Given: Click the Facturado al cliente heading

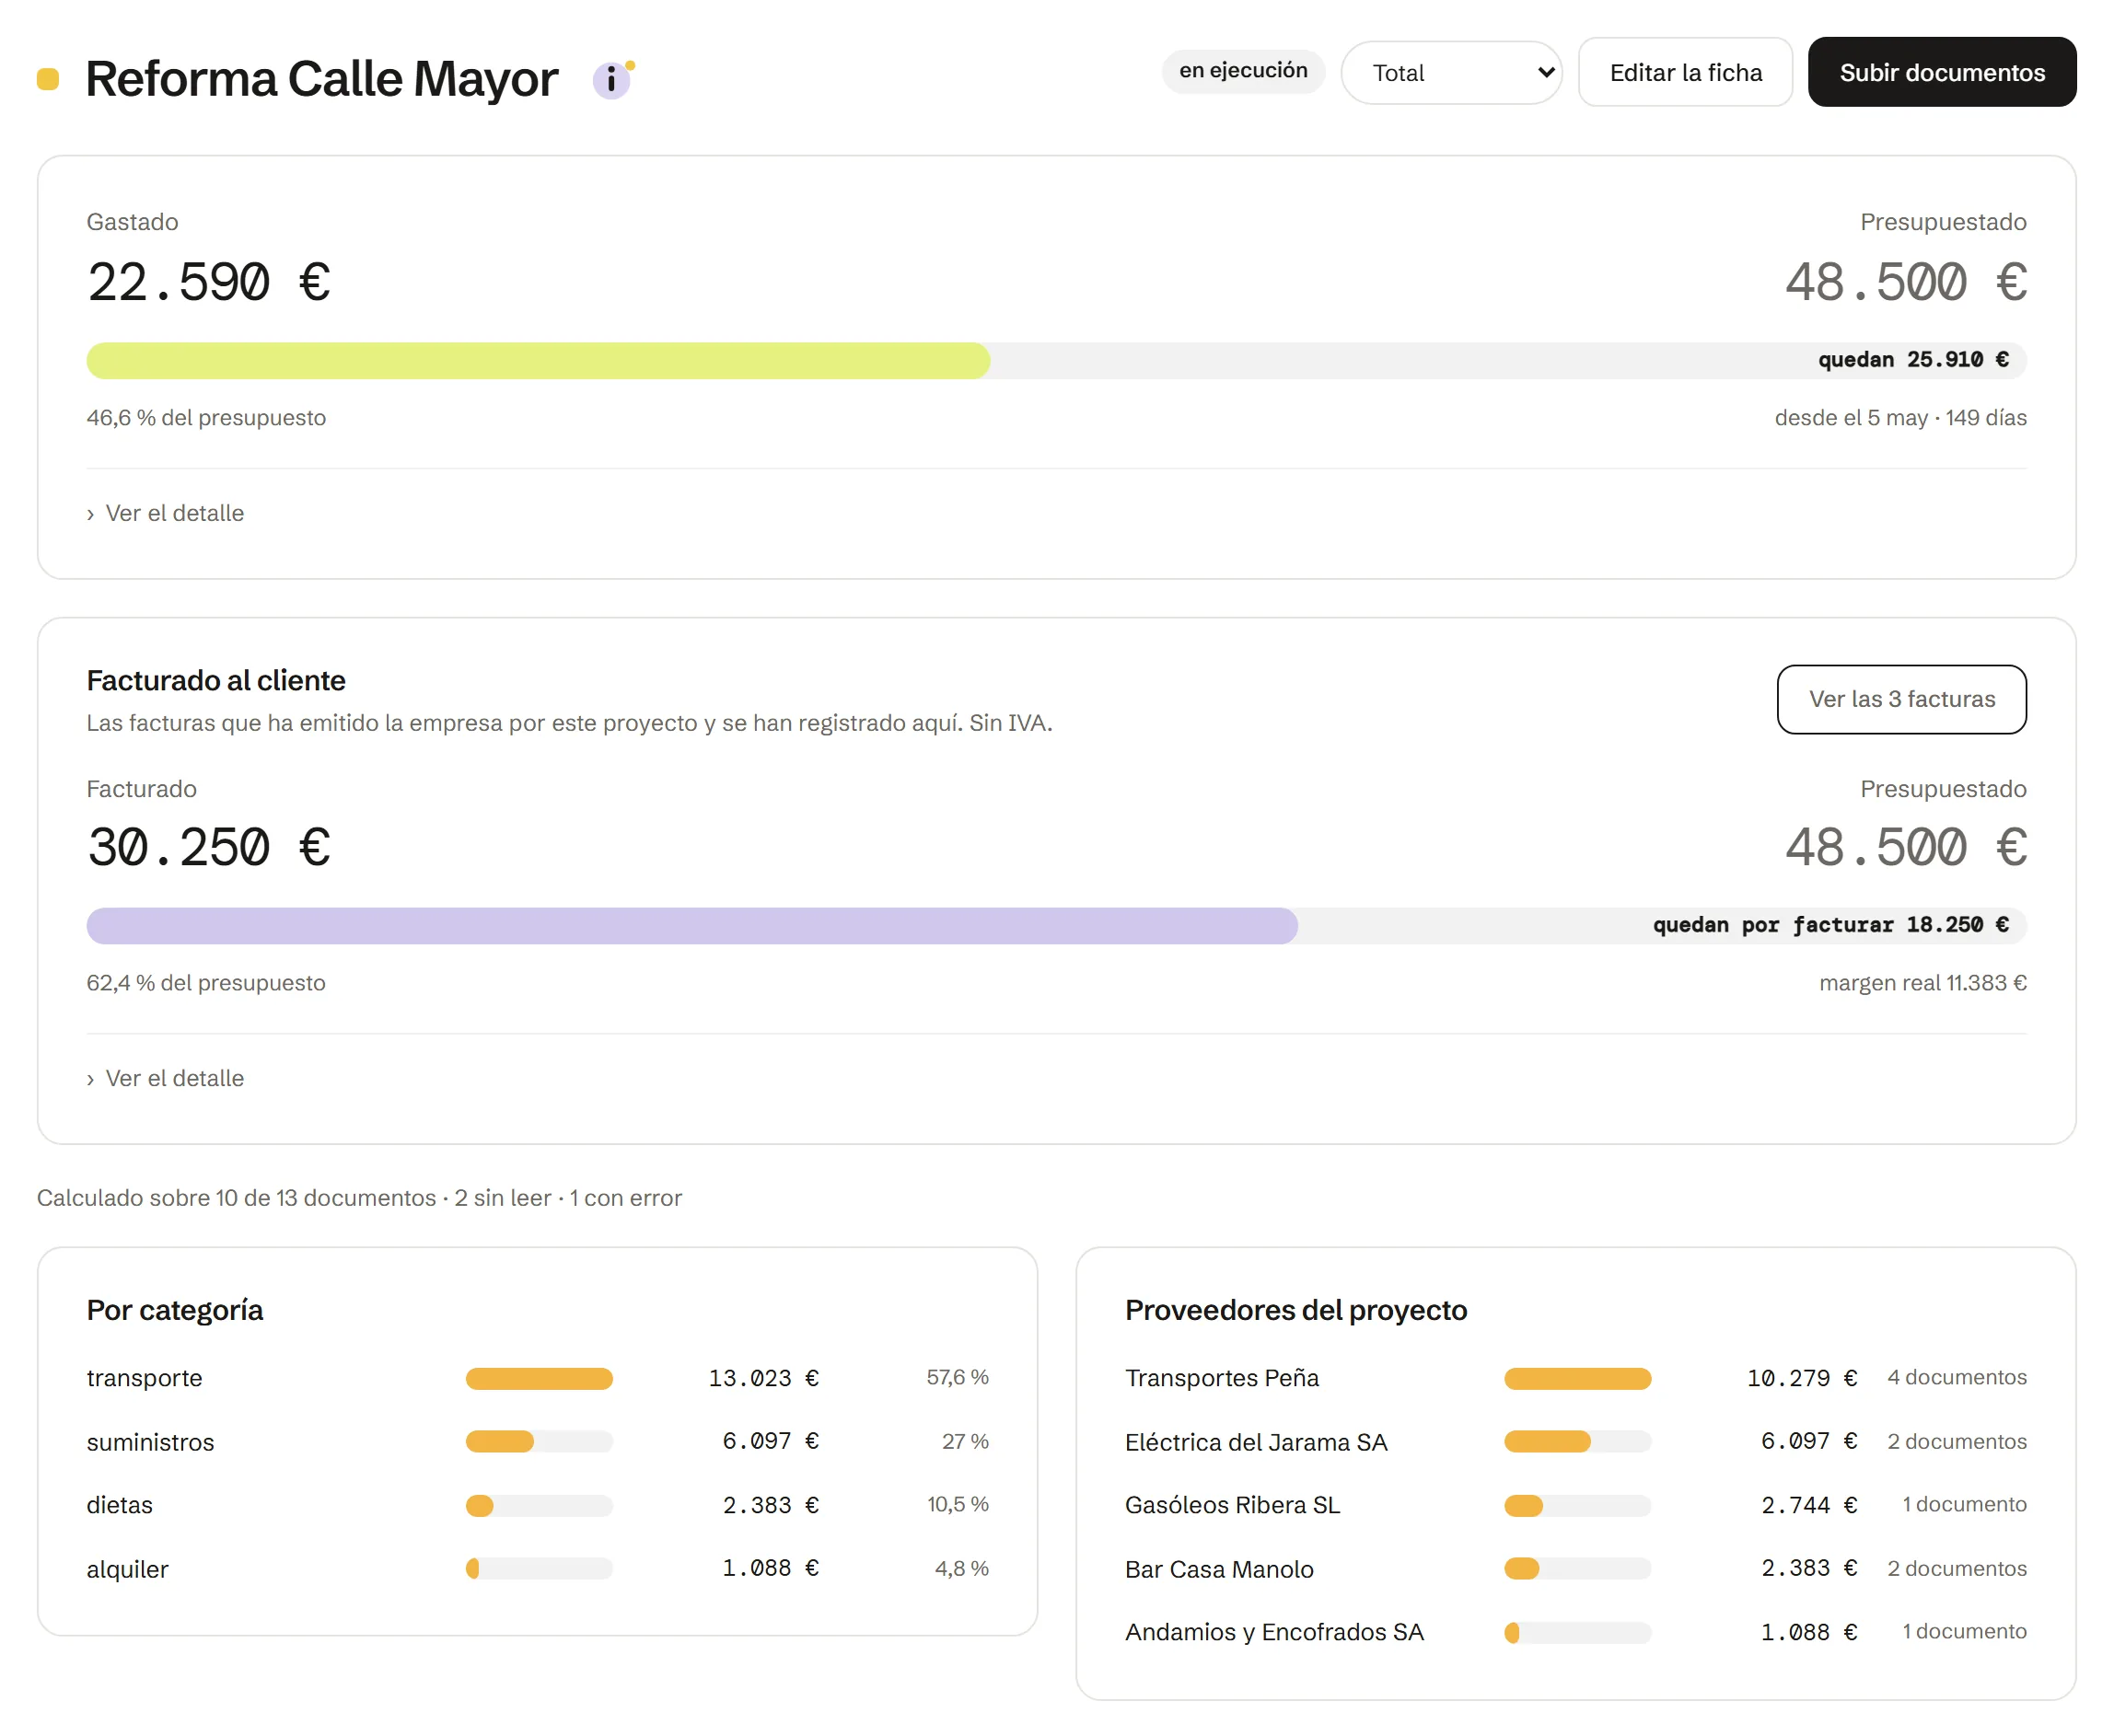Looking at the screenshot, I should [216, 681].
